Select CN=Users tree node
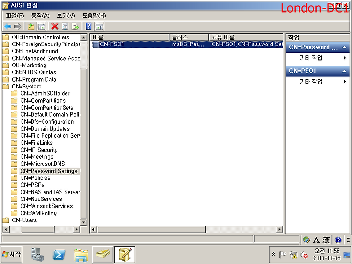Screen dimensions: 352x264 (24, 220)
